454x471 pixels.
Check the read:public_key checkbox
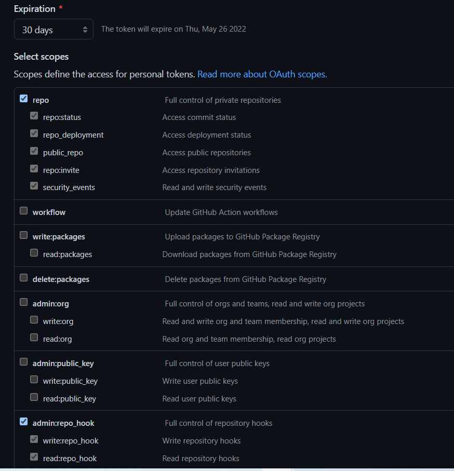point(34,397)
